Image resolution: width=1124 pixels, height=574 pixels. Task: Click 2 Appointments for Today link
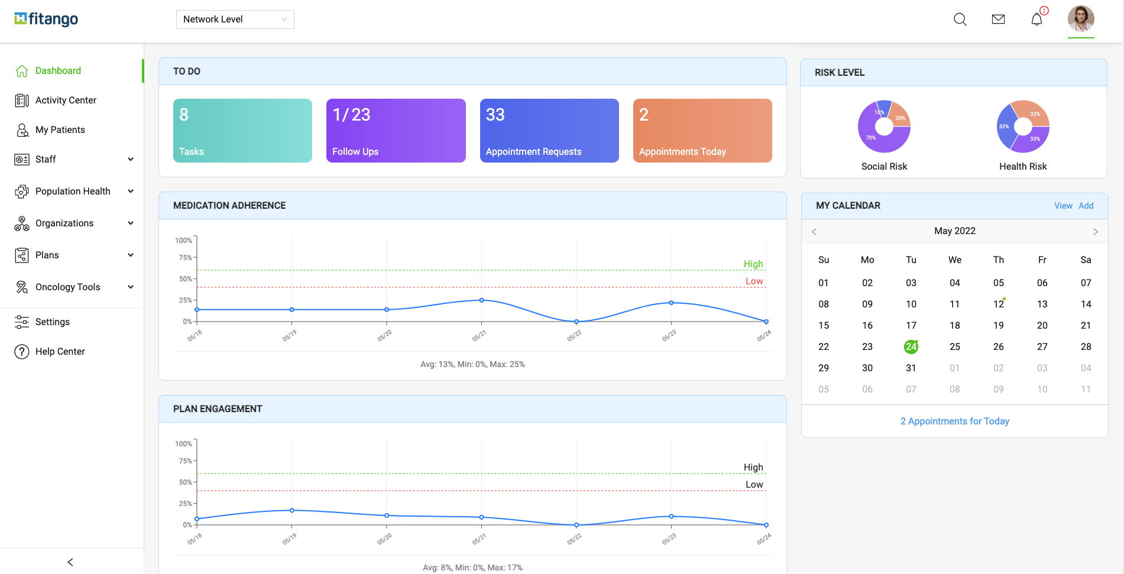pyautogui.click(x=955, y=421)
